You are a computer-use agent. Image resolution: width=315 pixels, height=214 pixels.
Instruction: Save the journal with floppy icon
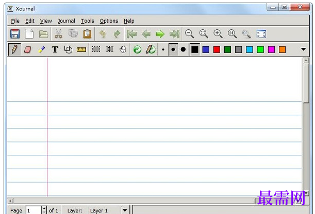15,34
